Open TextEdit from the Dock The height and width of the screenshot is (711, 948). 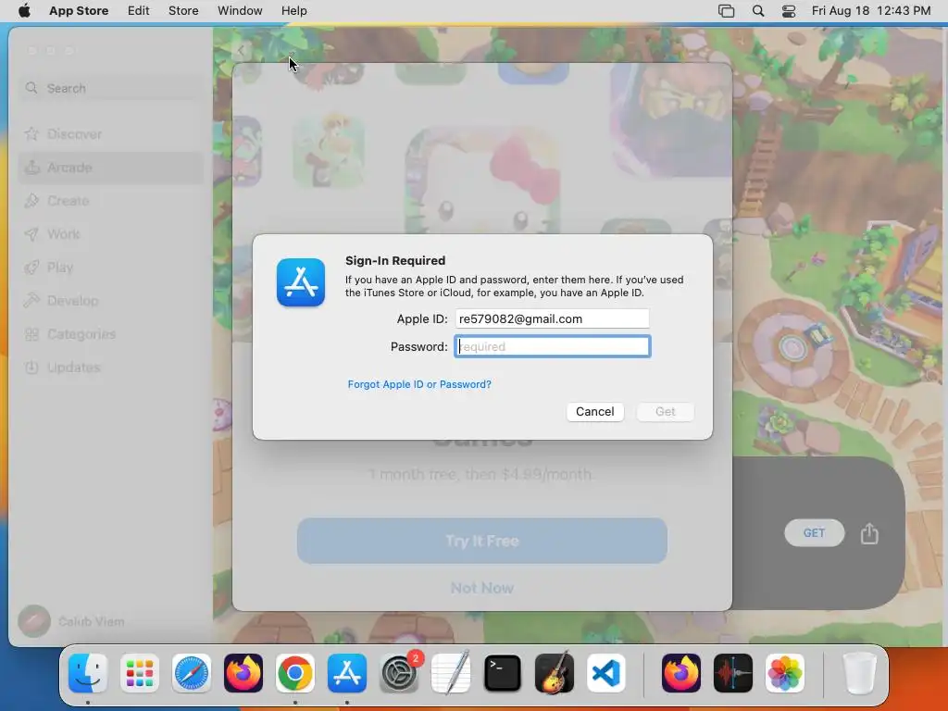(x=451, y=673)
